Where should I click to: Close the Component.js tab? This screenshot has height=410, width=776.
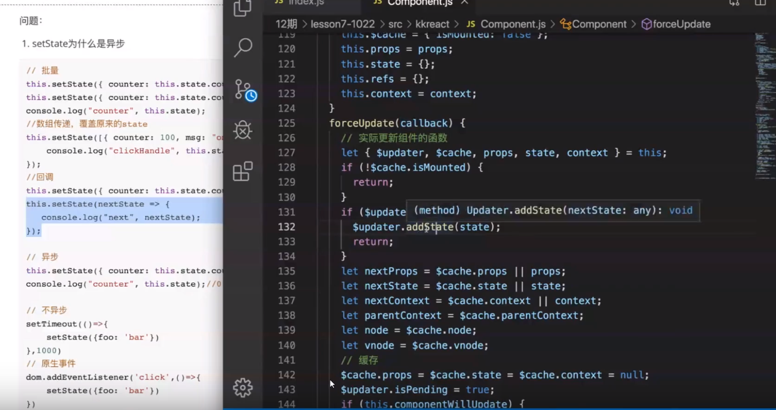(x=464, y=2)
